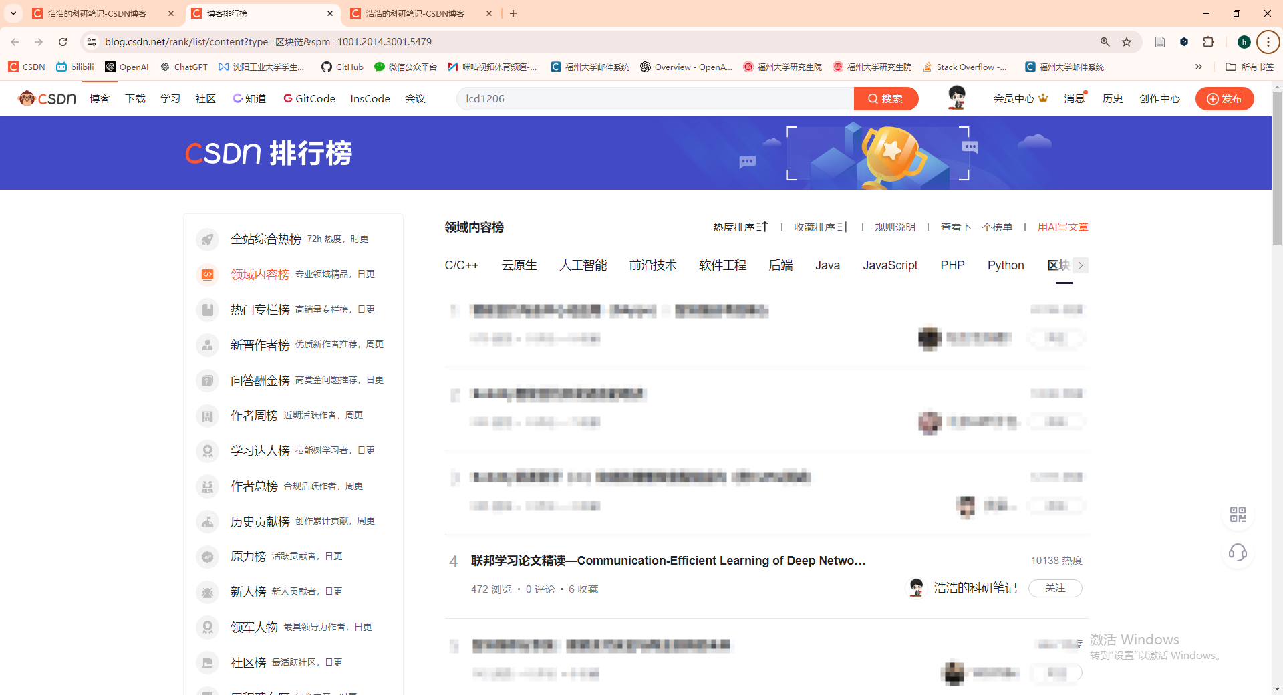Open 历史 in header
1283x695 pixels.
(1113, 98)
